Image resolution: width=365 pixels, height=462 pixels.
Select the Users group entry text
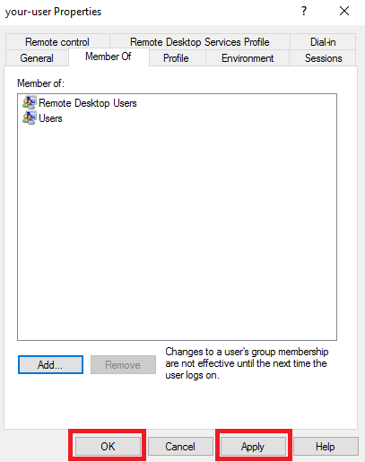coord(50,118)
